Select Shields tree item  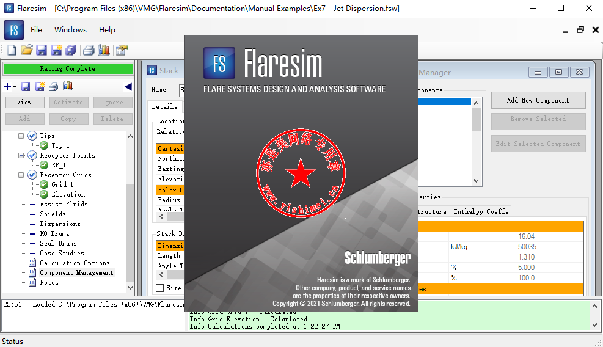[x=53, y=214]
